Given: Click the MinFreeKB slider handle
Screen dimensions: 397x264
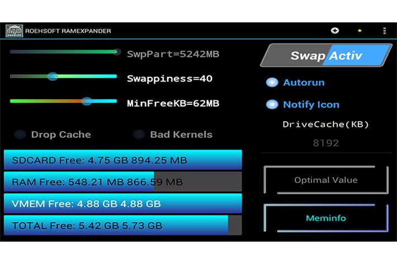Looking at the screenshot, I should (x=87, y=101).
